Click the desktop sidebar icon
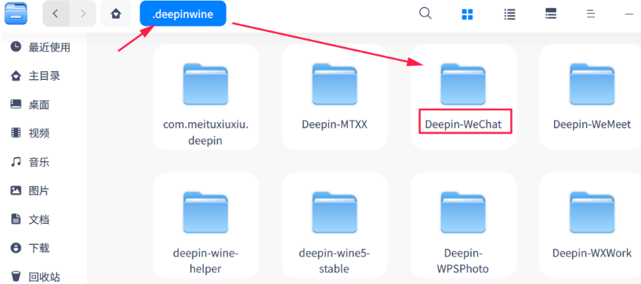 [16, 104]
